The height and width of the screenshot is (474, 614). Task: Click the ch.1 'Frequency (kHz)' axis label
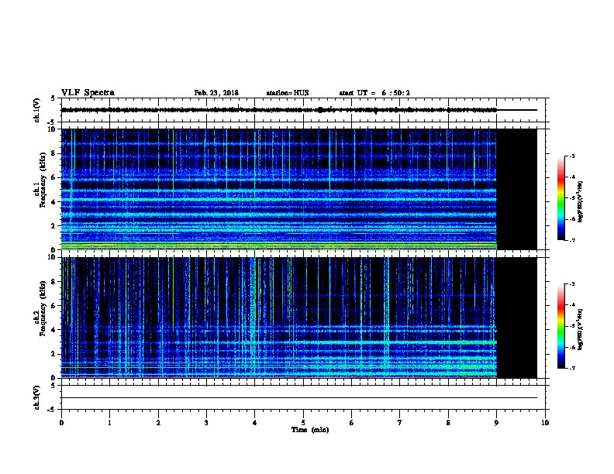click(43, 180)
